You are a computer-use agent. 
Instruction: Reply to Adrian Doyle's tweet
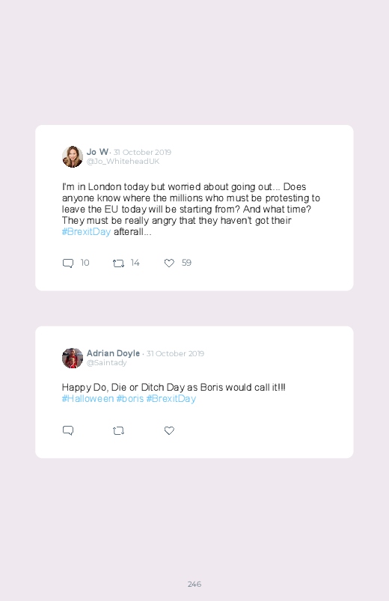(x=68, y=430)
